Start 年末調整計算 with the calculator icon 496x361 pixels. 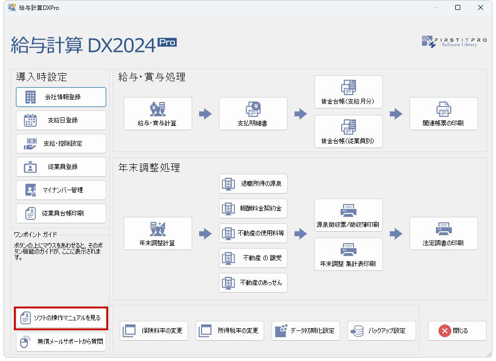(x=157, y=234)
